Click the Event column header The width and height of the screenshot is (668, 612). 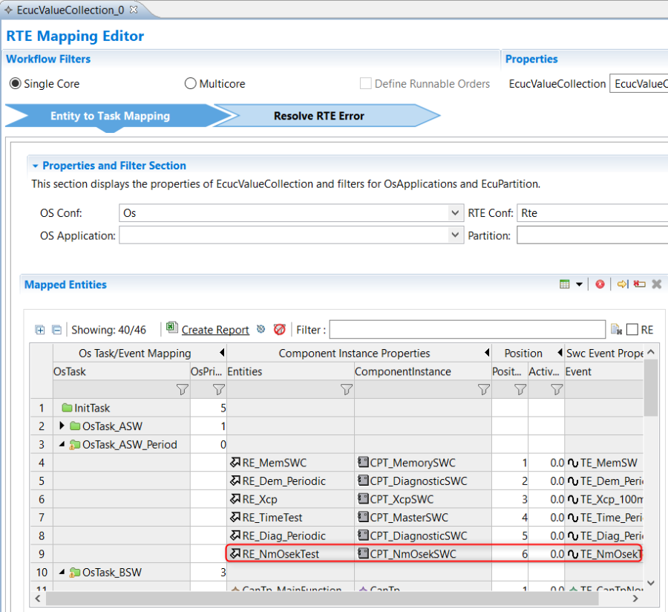(603, 371)
